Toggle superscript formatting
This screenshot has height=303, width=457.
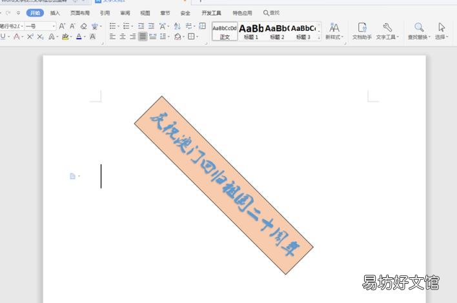30,36
